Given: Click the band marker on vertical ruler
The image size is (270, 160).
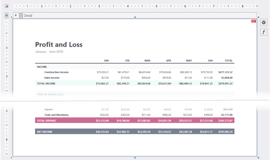Looking at the screenshot, I should 7,15.
